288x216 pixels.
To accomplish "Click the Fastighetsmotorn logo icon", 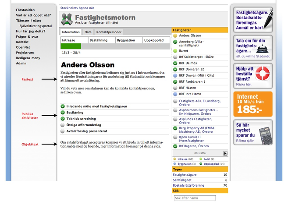I will coord(67,20).
